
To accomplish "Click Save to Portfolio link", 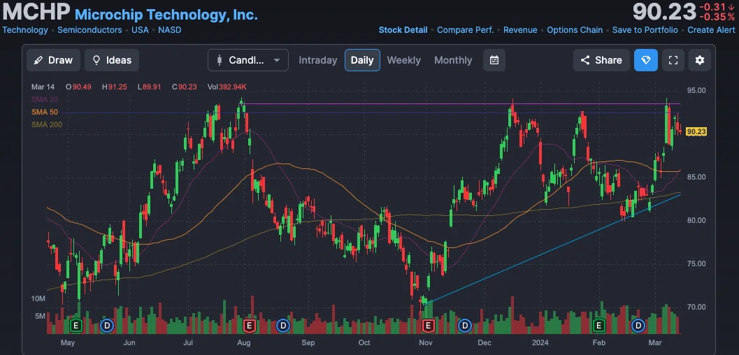I will pos(645,29).
